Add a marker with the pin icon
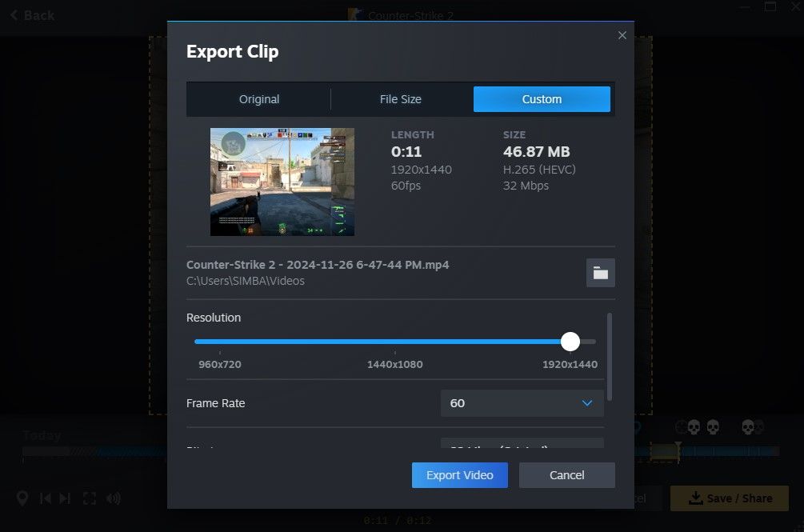 tap(22, 498)
